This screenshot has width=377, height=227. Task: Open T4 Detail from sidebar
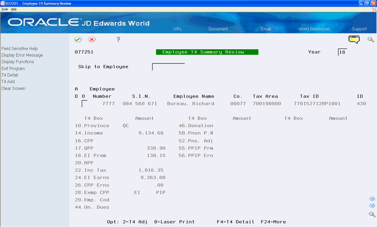click(x=10, y=75)
